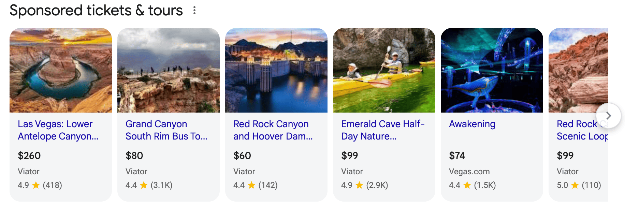Open the three-dot menu beside Sponsored heading

coord(194,11)
